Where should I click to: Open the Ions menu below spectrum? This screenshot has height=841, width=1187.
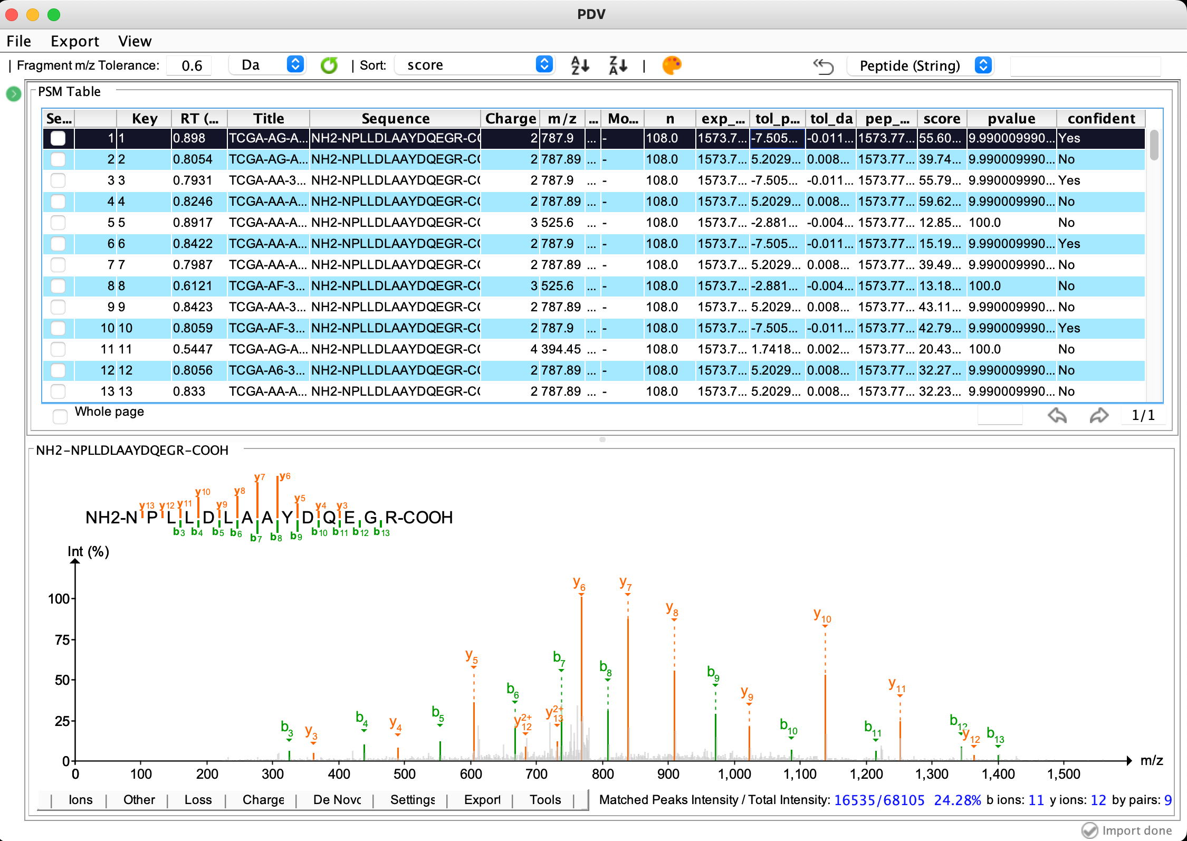pyautogui.click(x=80, y=800)
